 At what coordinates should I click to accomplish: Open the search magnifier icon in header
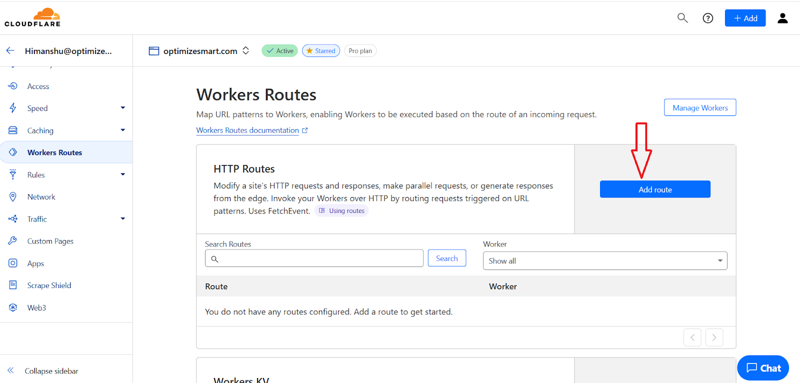click(x=682, y=18)
